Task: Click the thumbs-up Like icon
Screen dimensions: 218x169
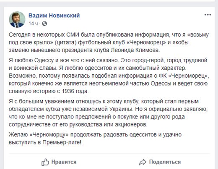Action: pos(45,162)
